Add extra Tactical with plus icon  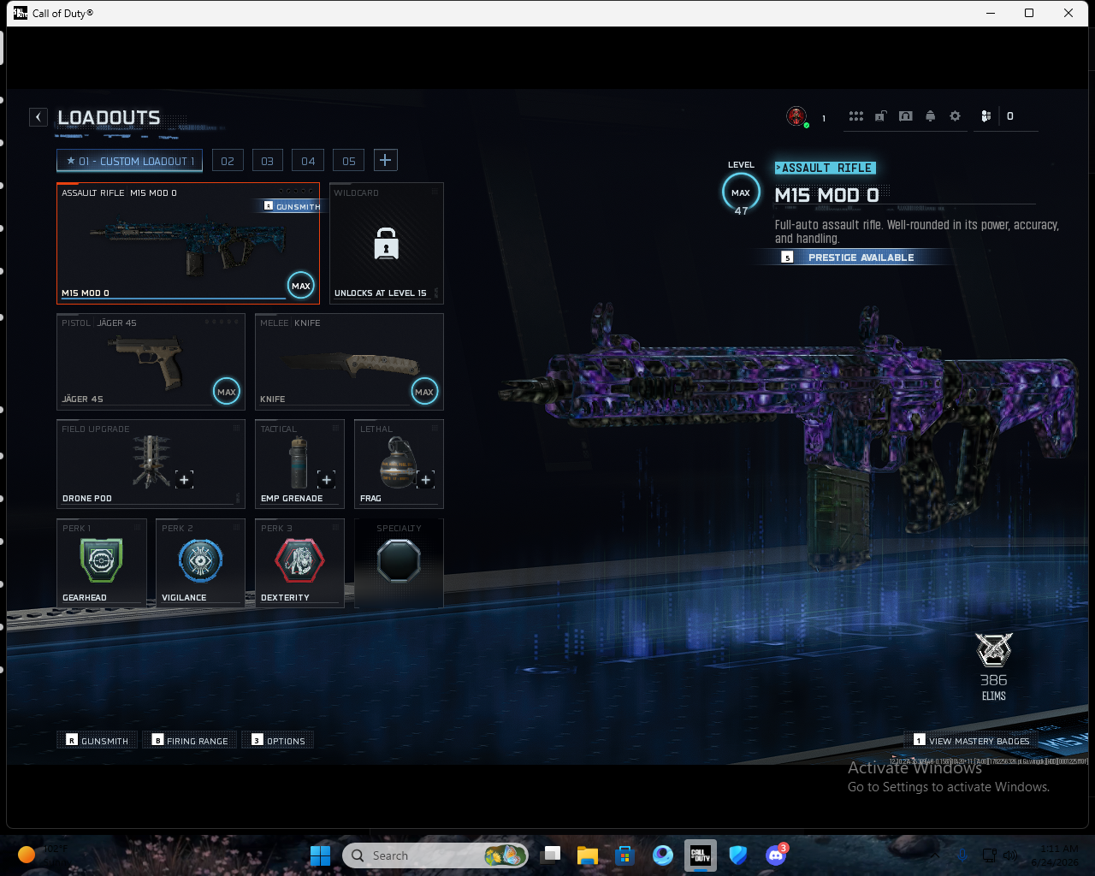[x=326, y=480]
